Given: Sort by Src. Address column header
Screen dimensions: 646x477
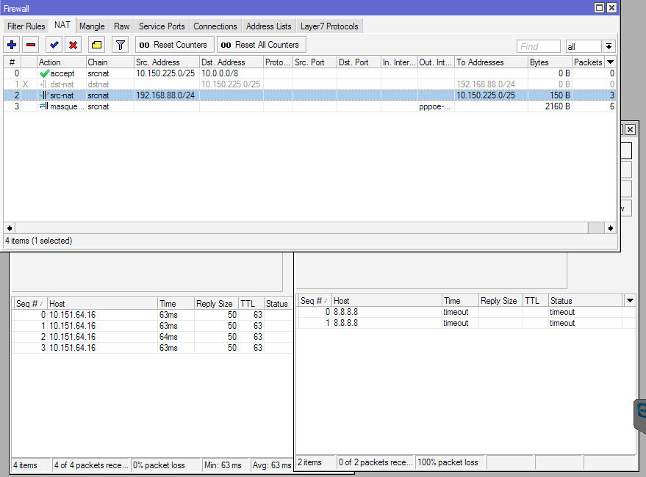Looking at the screenshot, I should coord(167,62).
